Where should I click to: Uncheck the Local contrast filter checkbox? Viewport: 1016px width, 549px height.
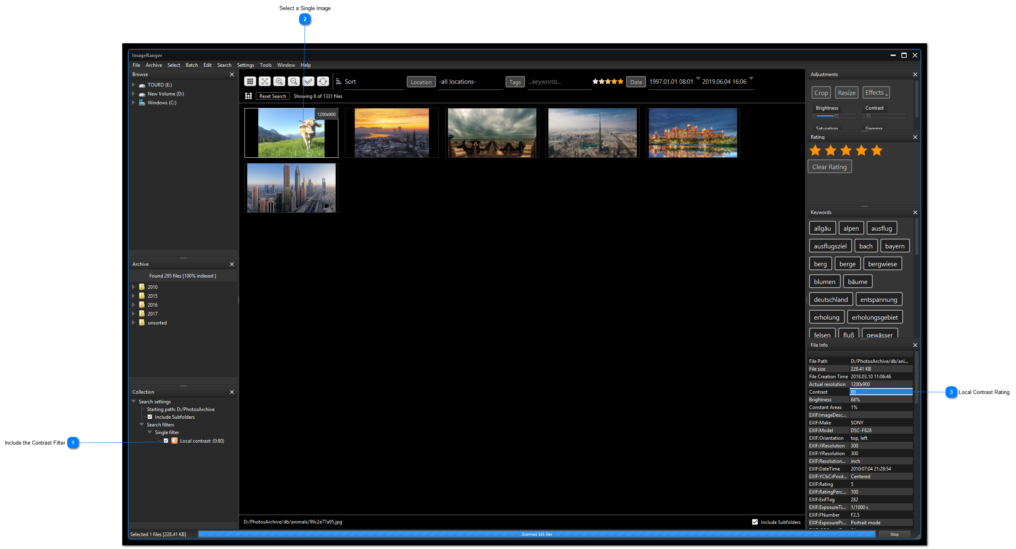click(166, 441)
